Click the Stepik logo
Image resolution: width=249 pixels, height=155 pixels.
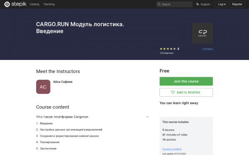(x=15, y=4)
